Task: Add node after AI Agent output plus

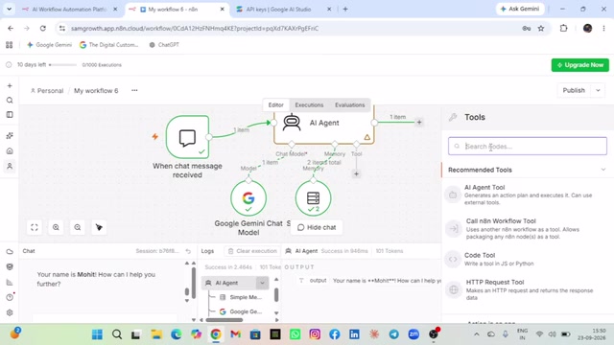Action: tap(419, 122)
